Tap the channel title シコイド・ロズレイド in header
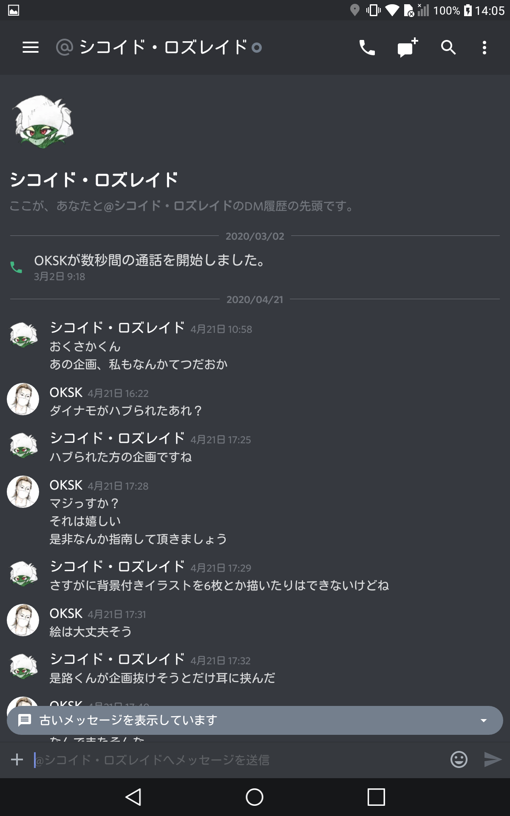Image resolution: width=510 pixels, height=816 pixels. pos(164,47)
